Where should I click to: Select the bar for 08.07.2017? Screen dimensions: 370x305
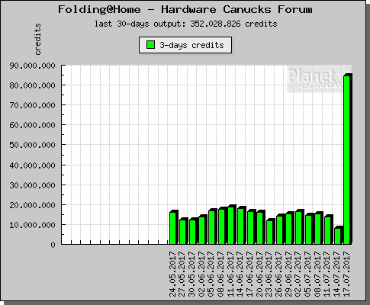coord(319,228)
